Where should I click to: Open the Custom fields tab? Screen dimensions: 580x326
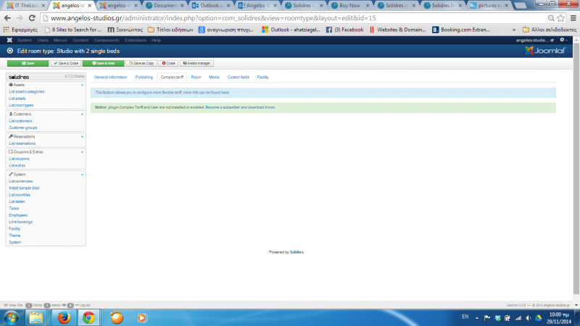238,76
